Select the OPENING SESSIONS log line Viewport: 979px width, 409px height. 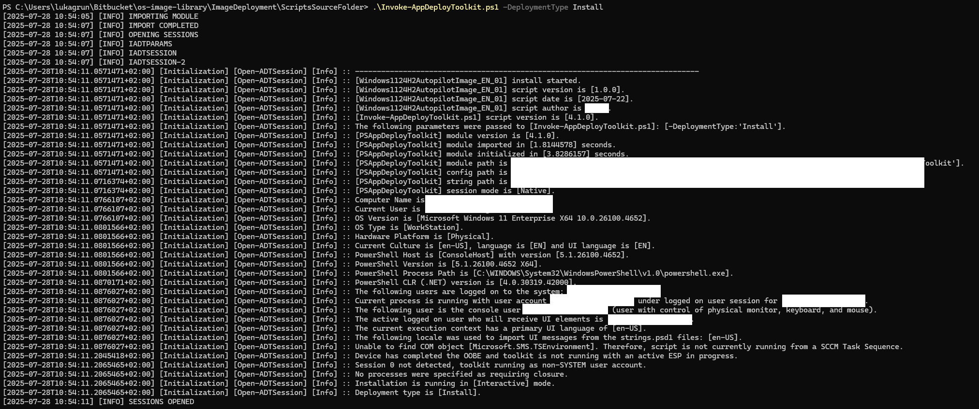point(163,35)
